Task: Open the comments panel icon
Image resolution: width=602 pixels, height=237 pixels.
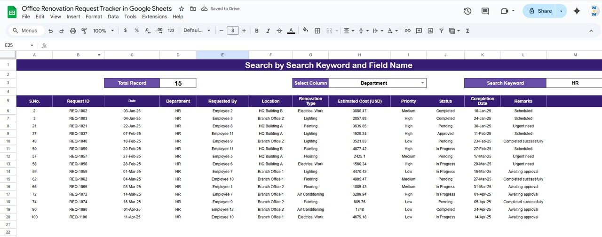Action: point(485,11)
